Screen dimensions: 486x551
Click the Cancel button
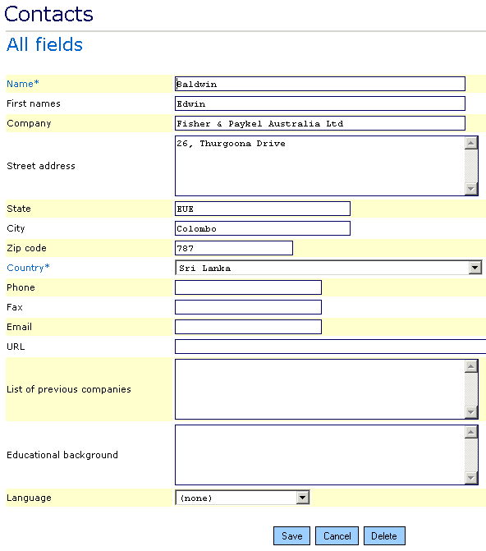click(x=337, y=535)
